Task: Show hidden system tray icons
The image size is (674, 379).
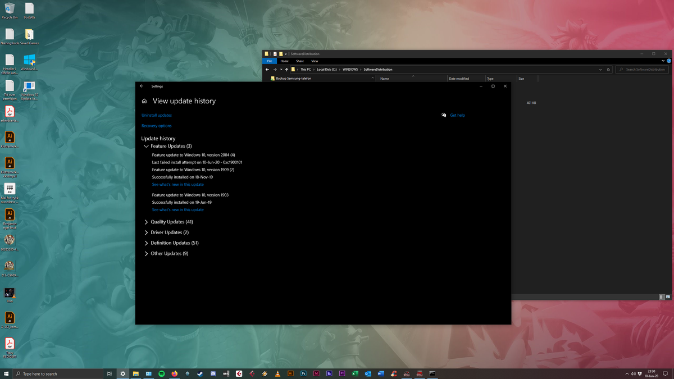Action: 627,373
